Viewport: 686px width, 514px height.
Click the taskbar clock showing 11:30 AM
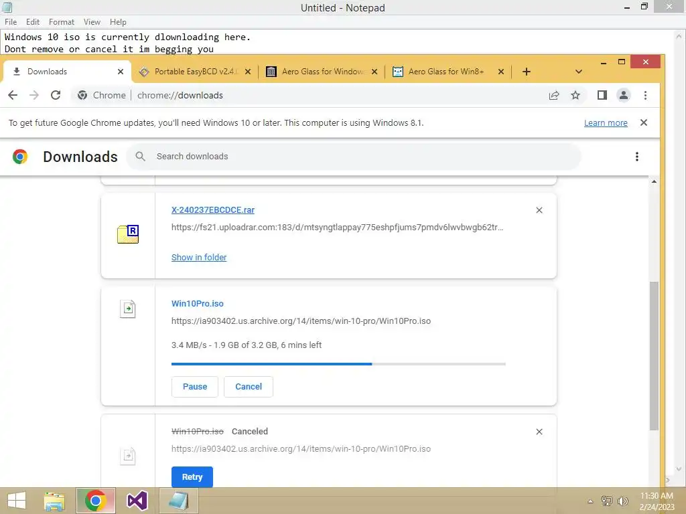click(657, 501)
